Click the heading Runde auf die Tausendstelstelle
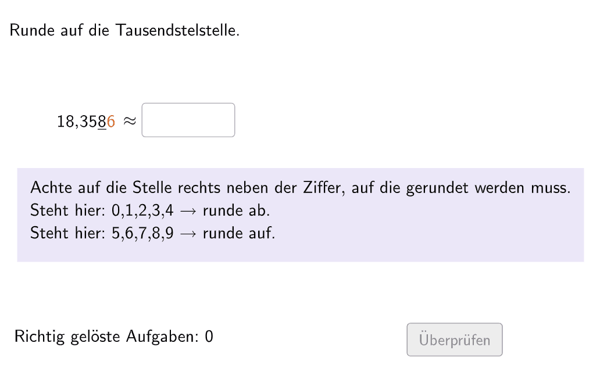 (x=124, y=30)
